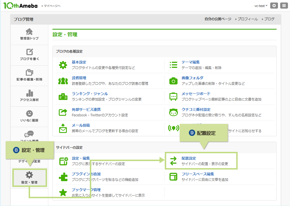
Task: Click description テーマの追加・編集・削除
Action: pos(202,68)
